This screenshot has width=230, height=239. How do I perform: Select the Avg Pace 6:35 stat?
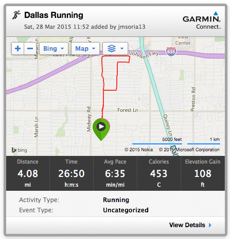[x=115, y=173]
